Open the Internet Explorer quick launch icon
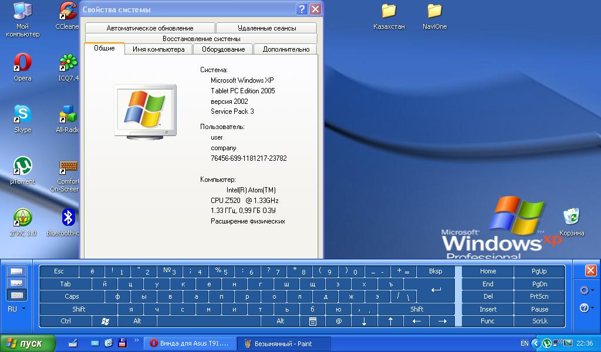601x352 pixels. coord(109,343)
